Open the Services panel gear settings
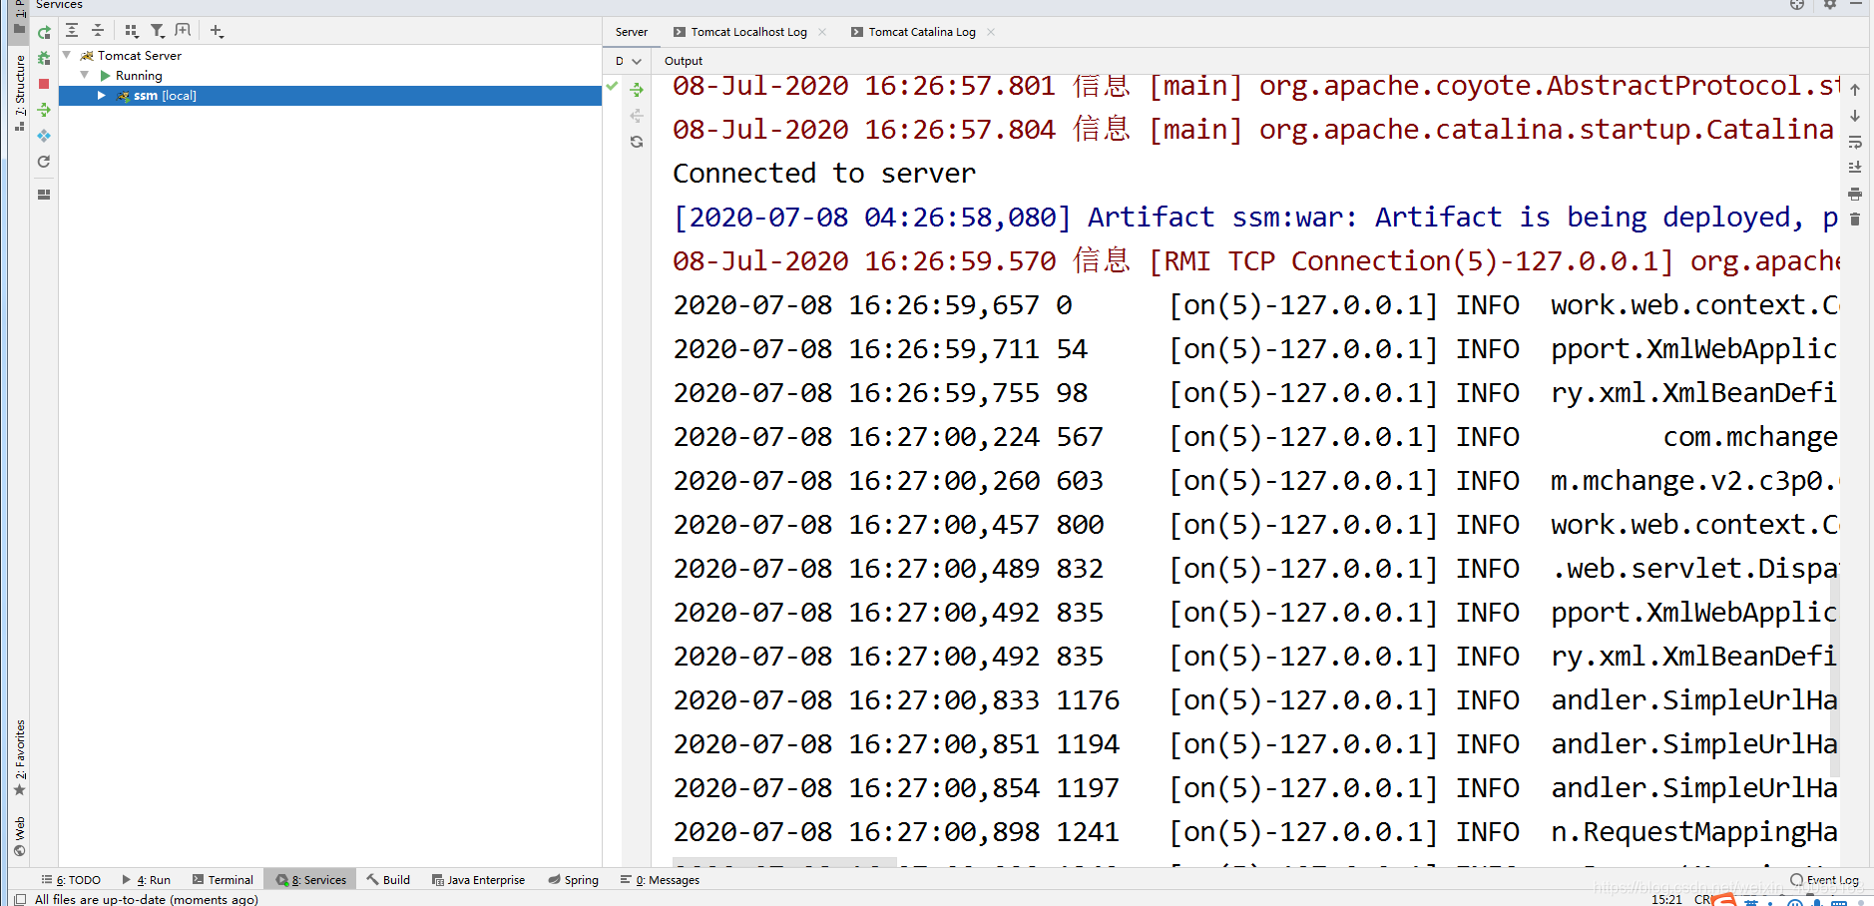 click(x=1830, y=5)
